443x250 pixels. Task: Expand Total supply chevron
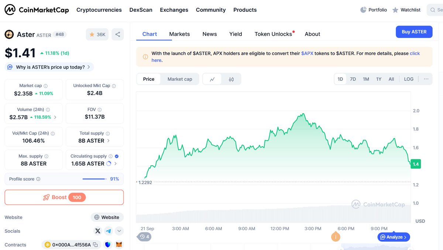(108, 141)
